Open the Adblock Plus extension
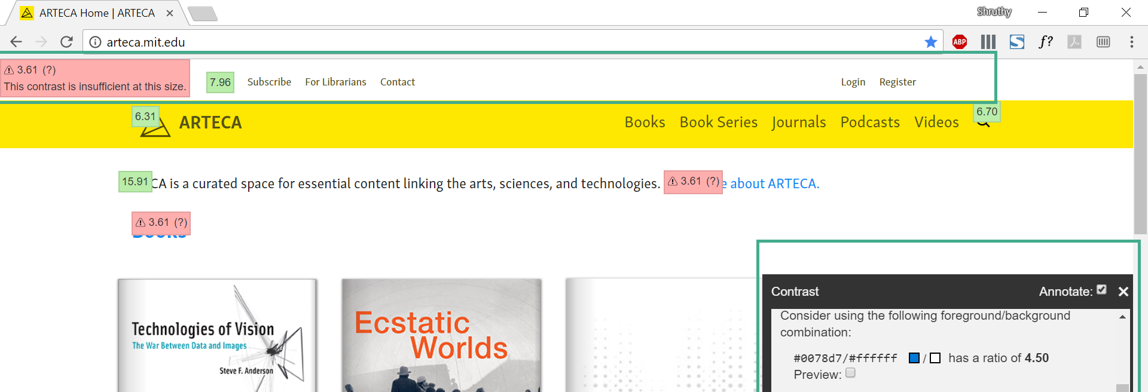Viewport: 1148px width, 392px height. [x=960, y=42]
